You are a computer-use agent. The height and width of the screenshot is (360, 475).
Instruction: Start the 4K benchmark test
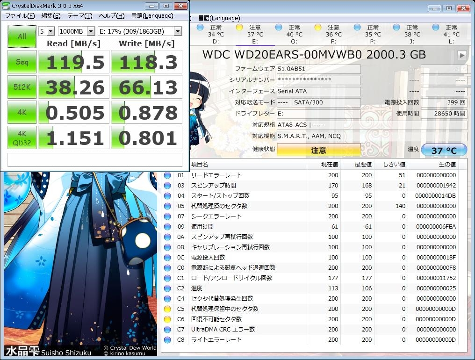pyautogui.click(x=22, y=112)
